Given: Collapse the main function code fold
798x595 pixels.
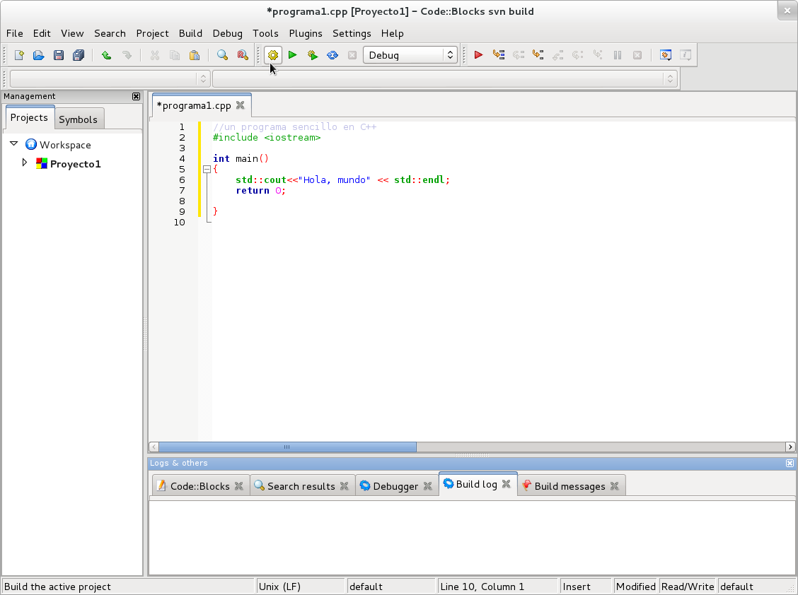Looking at the screenshot, I should click(x=206, y=170).
